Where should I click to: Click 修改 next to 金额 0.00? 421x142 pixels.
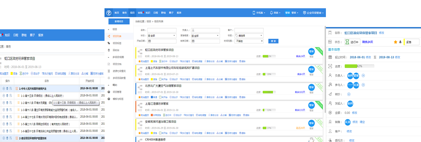tap(354, 113)
